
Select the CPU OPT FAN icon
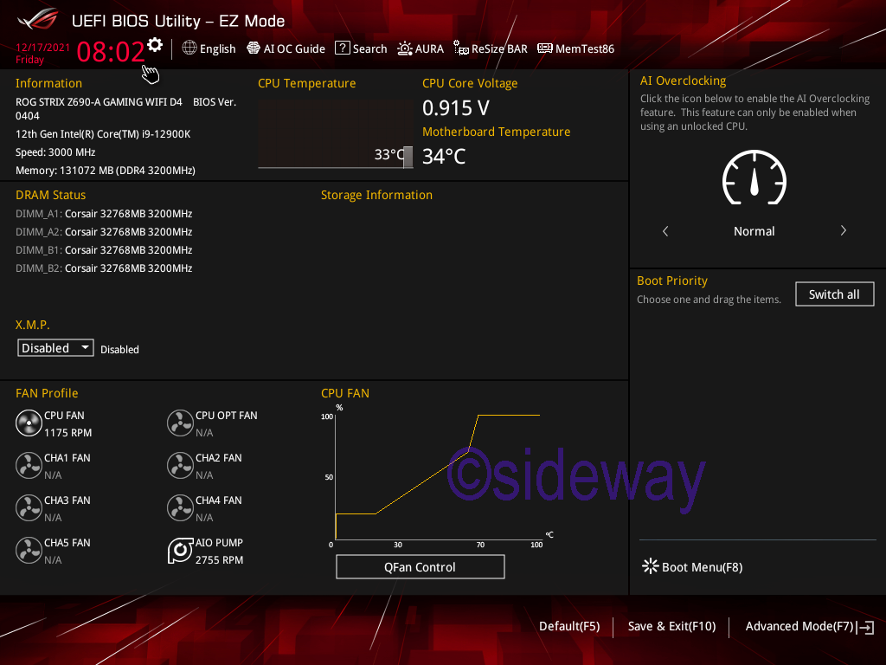coord(180,423)
